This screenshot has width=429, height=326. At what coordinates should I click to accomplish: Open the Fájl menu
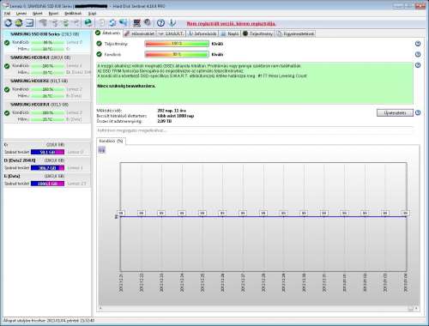7,14
